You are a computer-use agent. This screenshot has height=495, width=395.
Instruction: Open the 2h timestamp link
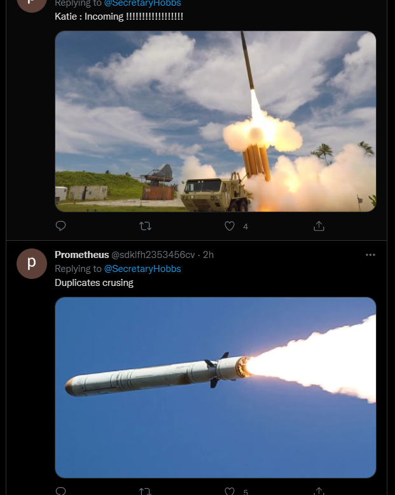pyautogui.click(x=208, y=255)
